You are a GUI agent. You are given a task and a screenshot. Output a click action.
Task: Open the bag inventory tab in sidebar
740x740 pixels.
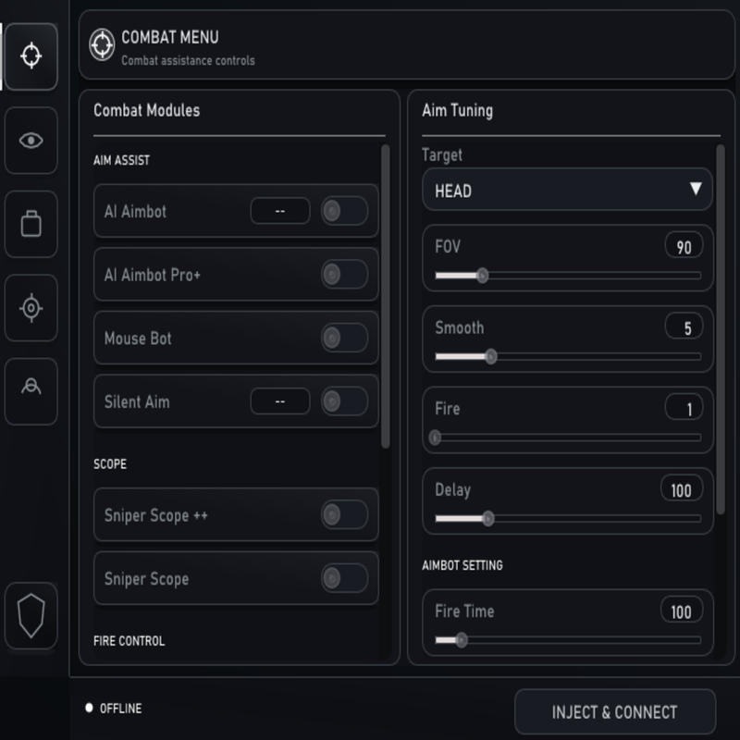pyautogui.click(x=31, y=224)
